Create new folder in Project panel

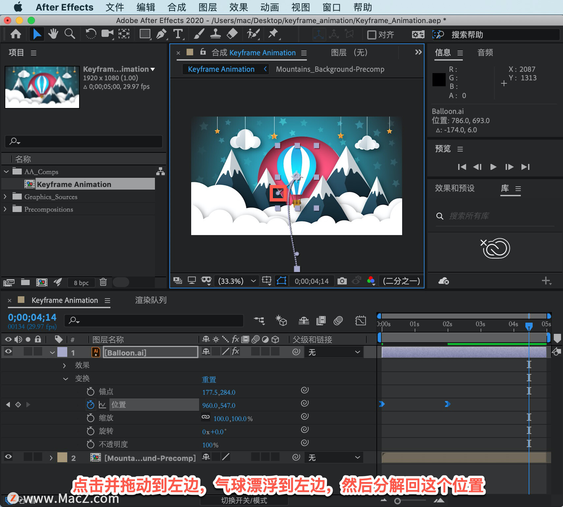pos(25,282)
